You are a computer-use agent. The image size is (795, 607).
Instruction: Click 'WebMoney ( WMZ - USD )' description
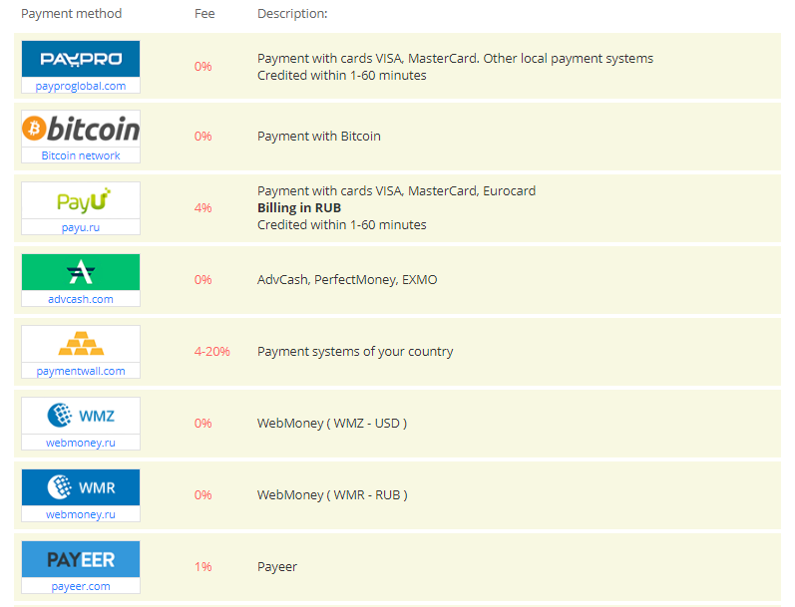332,423
